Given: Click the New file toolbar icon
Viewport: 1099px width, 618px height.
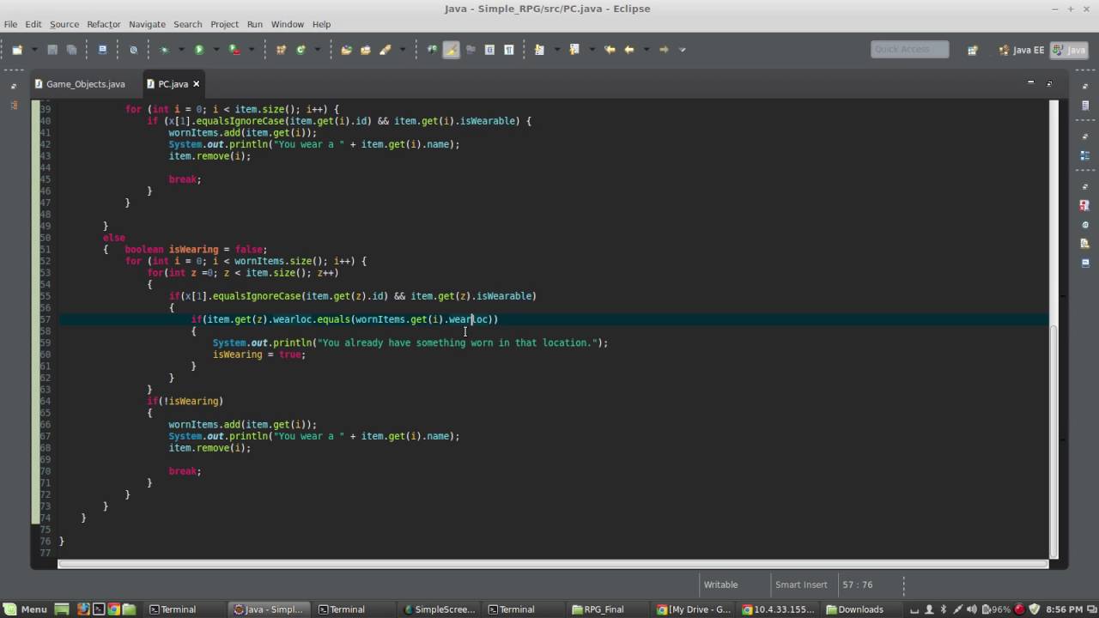Looking at the screenshot, I should 17,50.
